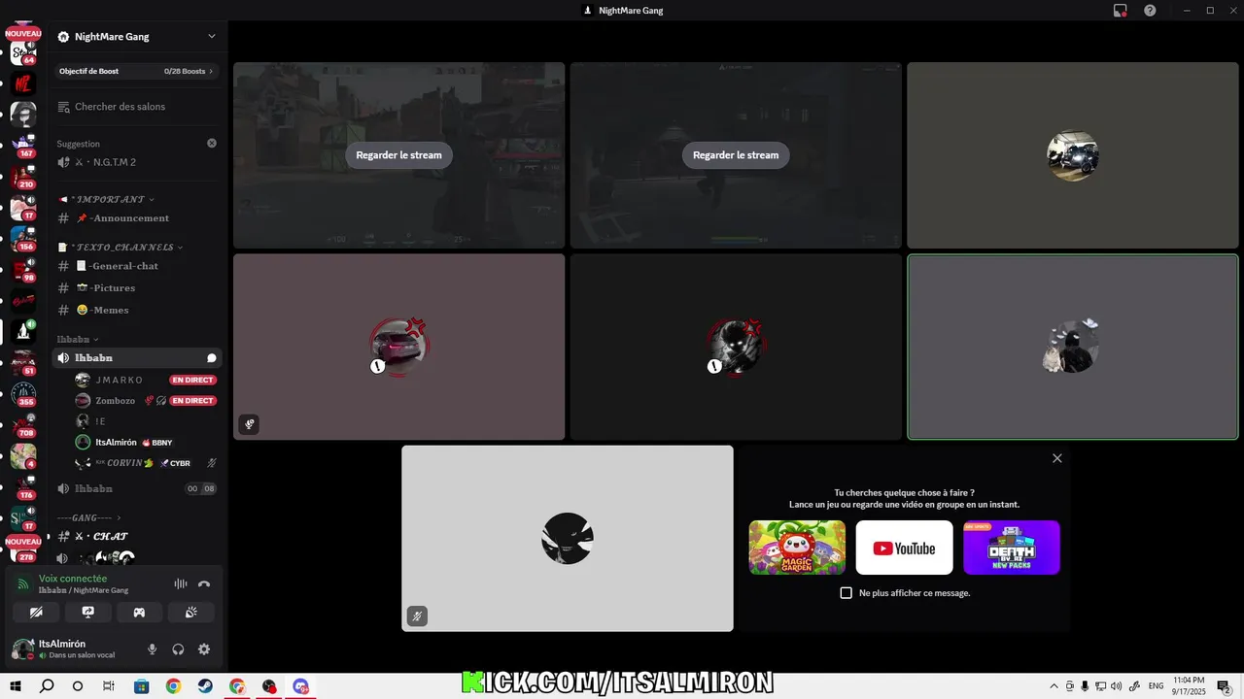
Task: Collapse the TEXTO_CHANNELS category
Action: [120, 248]
